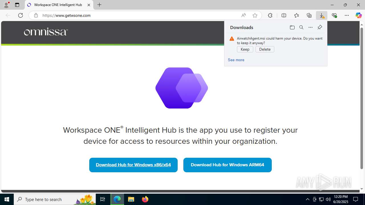This screenshot has width=365, height=205.
Task: Open the Collections icon
Action: coord(309,15)
